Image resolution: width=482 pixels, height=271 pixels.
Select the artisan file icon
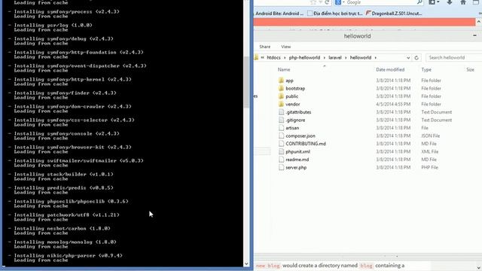[x=281, y=128]
